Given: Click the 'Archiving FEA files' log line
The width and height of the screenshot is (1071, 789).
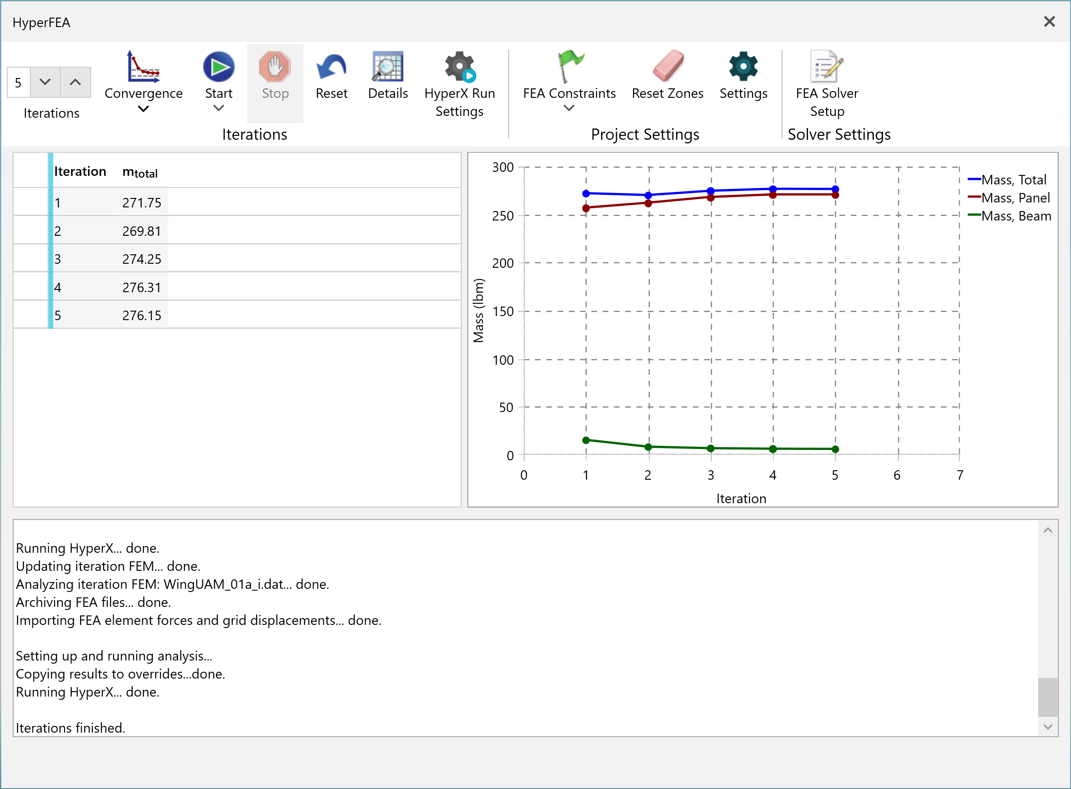Looking at the screenshot, I should (93, 602).
